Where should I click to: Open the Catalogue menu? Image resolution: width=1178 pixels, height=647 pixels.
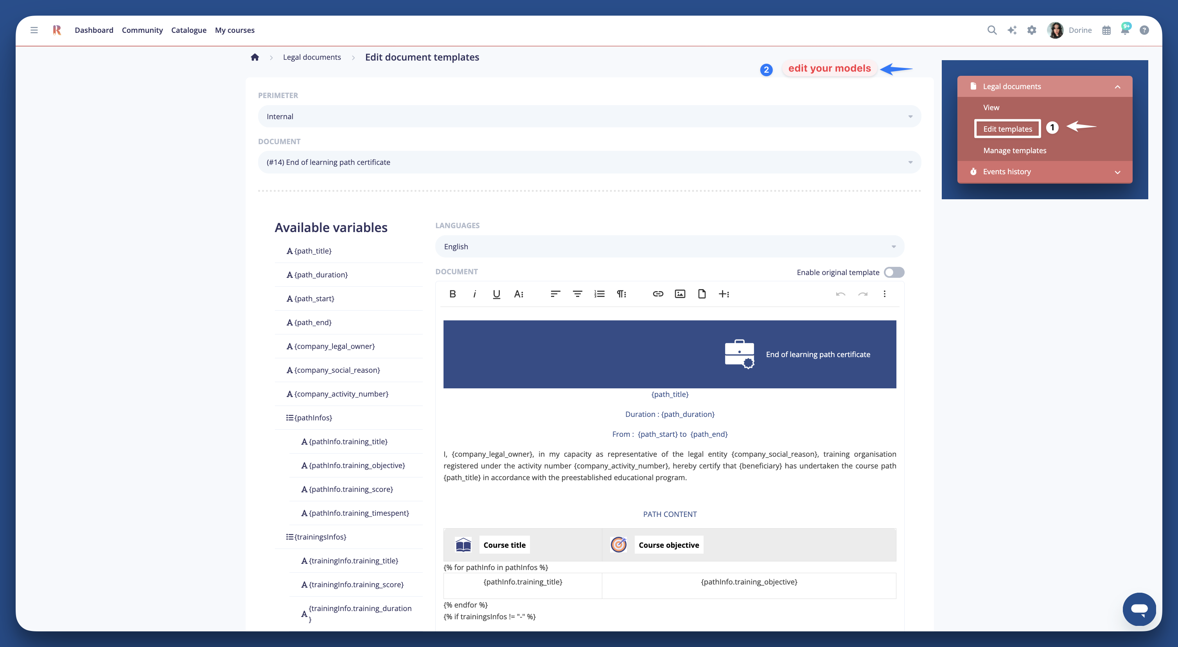[x=189, y=30]
